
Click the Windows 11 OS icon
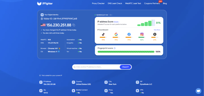(x=59, y=52)
